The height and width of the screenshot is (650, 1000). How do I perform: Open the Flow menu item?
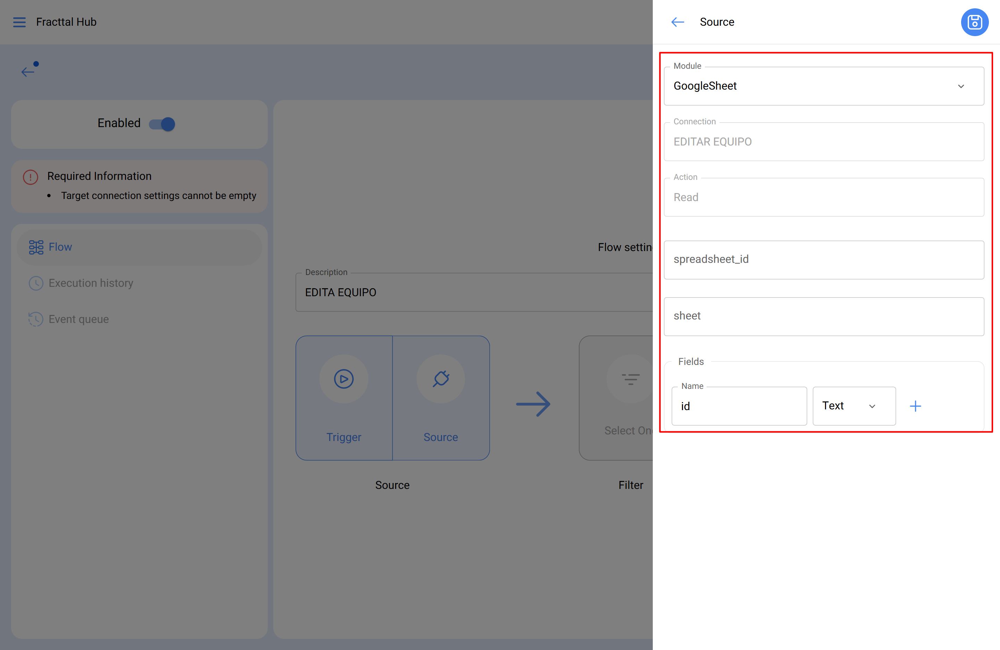coord(60,247)
